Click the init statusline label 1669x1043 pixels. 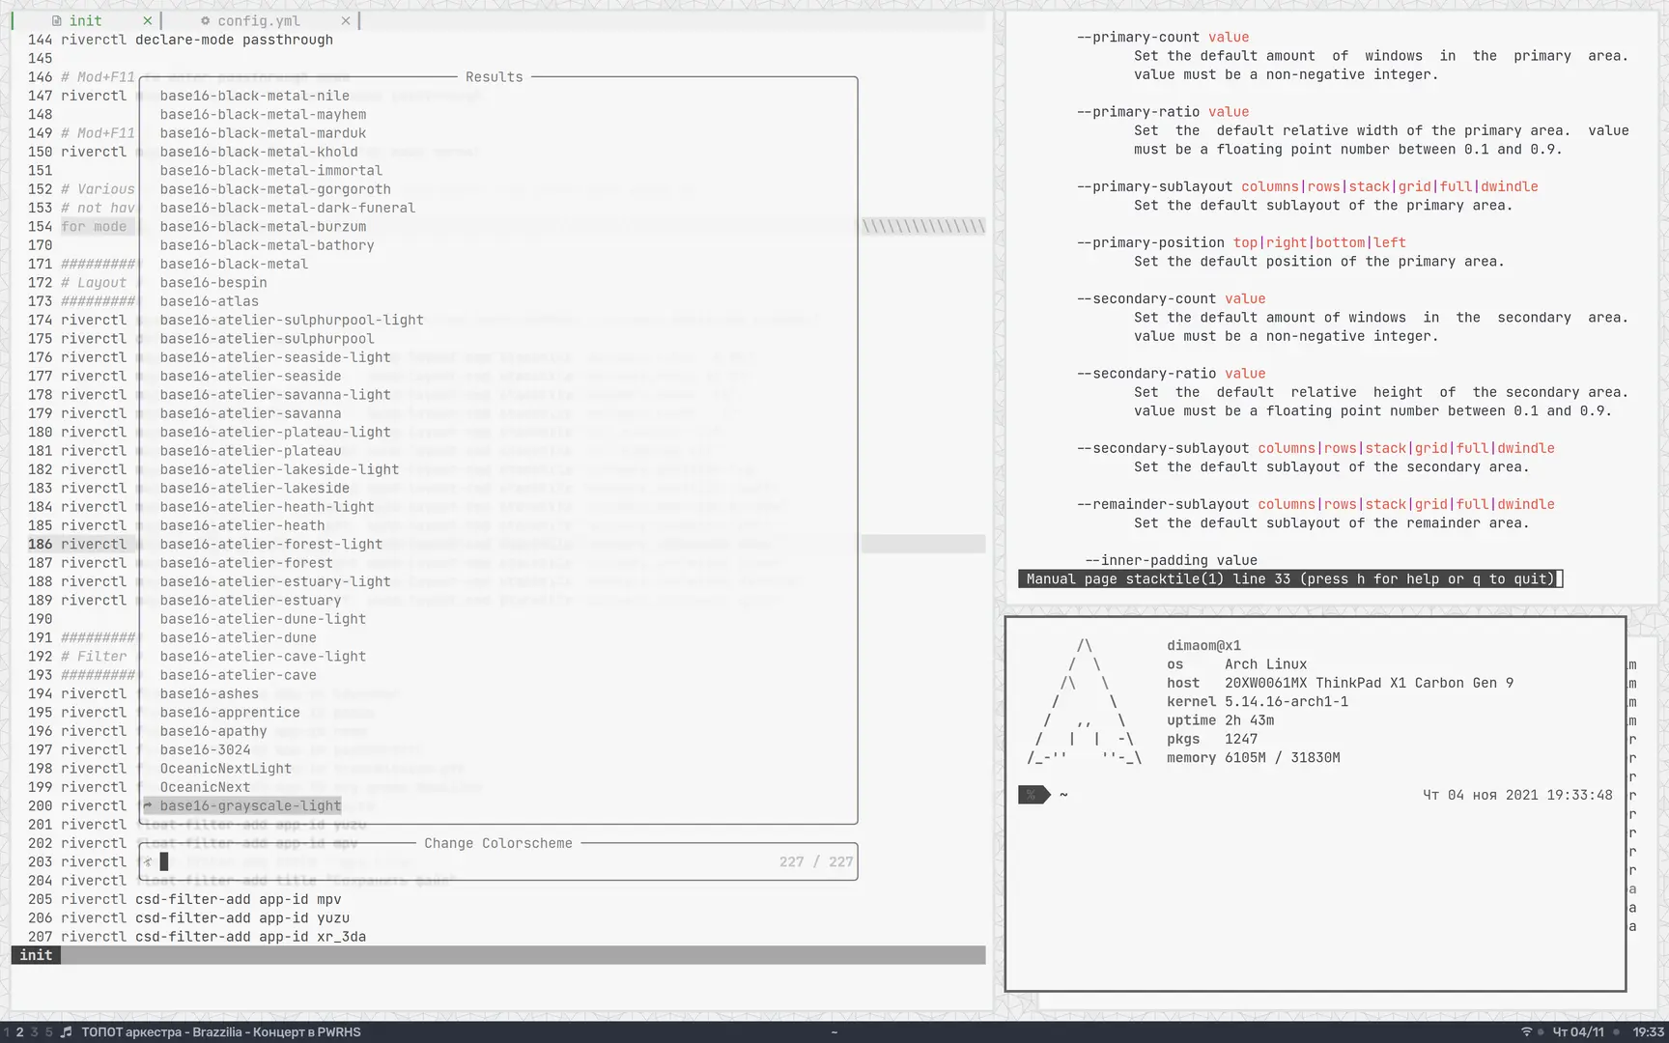click(36, 955)
